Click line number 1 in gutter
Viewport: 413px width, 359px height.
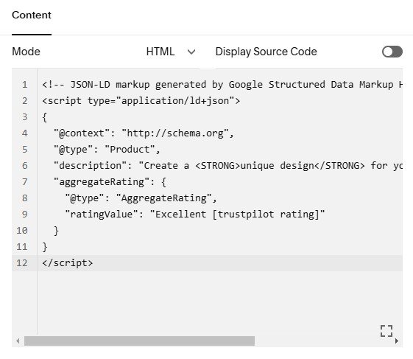coord(25,85)
